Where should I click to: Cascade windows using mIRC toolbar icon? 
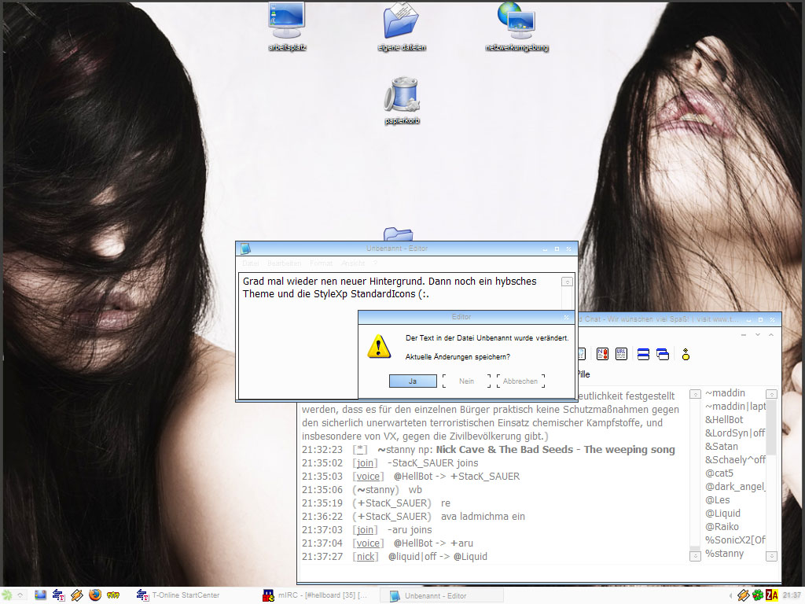coord(662,354)
